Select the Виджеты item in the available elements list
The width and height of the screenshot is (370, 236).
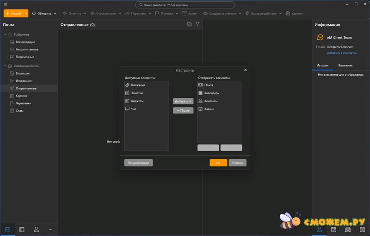coord(137,101)
